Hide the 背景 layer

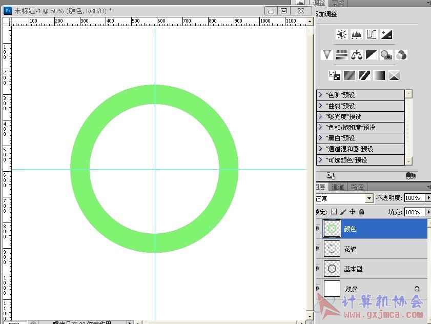point(318,289)
